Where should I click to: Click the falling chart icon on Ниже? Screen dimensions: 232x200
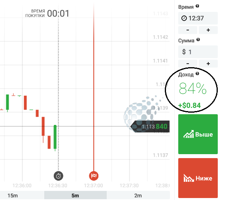(189, 178)
